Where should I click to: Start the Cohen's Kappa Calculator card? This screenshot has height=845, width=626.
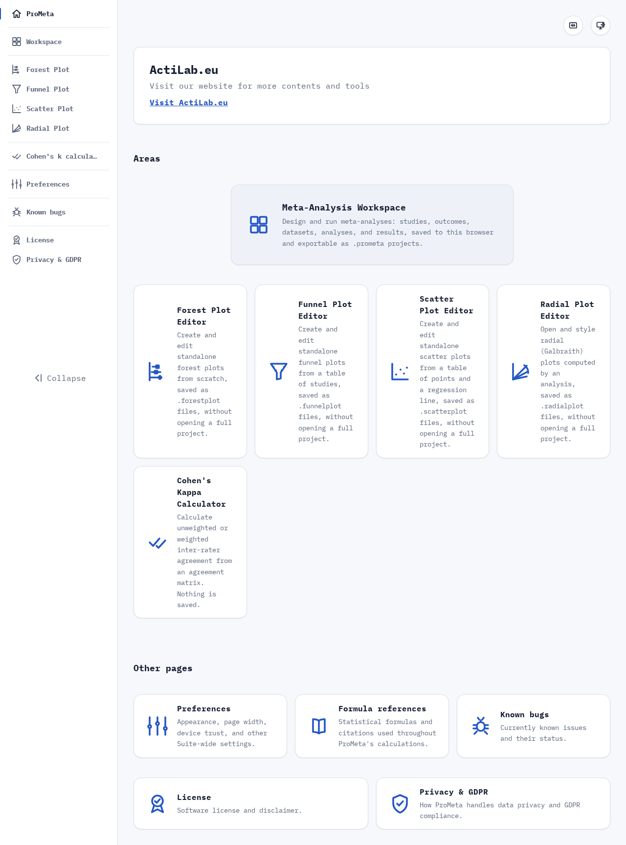point(190,542)
